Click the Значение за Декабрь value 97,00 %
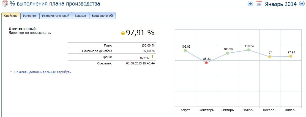The height and width of the screenshot is (117, 306). coord(149,51)
